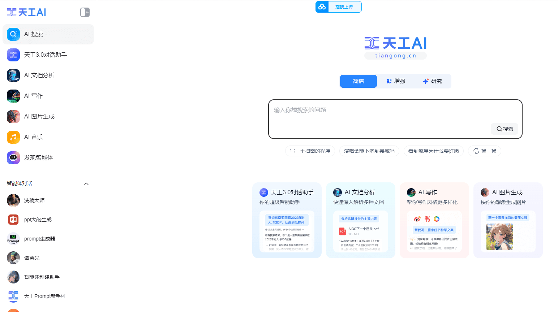
Task: Open 天工3.0对话助手 menu label in sidebar
Action: tap(46, 55)
